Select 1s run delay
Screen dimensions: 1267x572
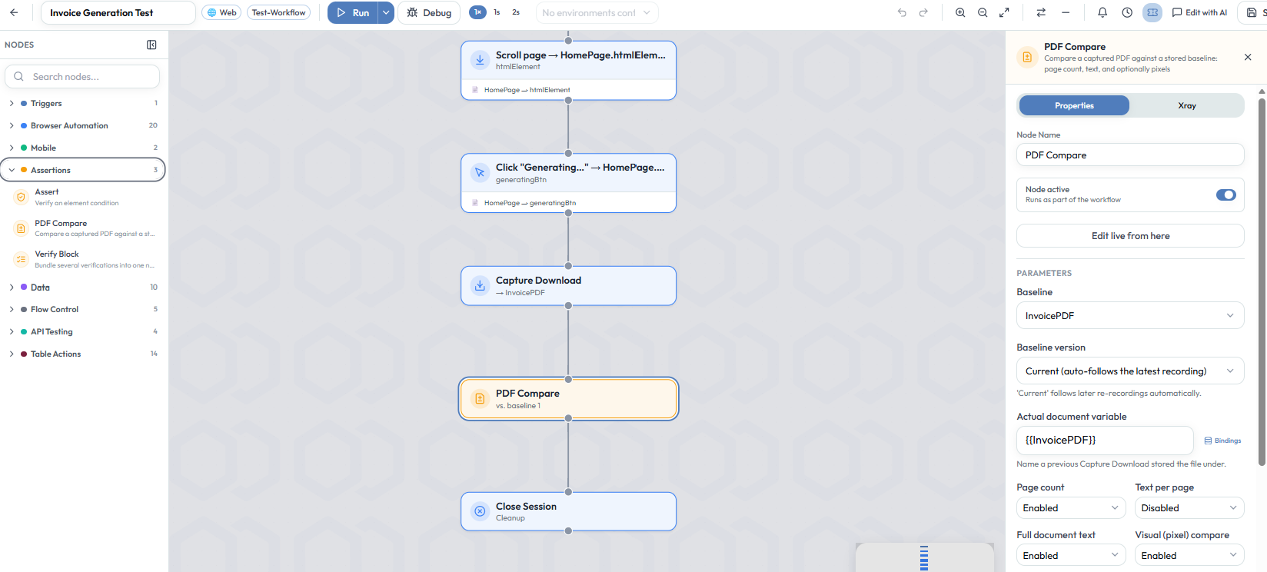coord(497,12)
